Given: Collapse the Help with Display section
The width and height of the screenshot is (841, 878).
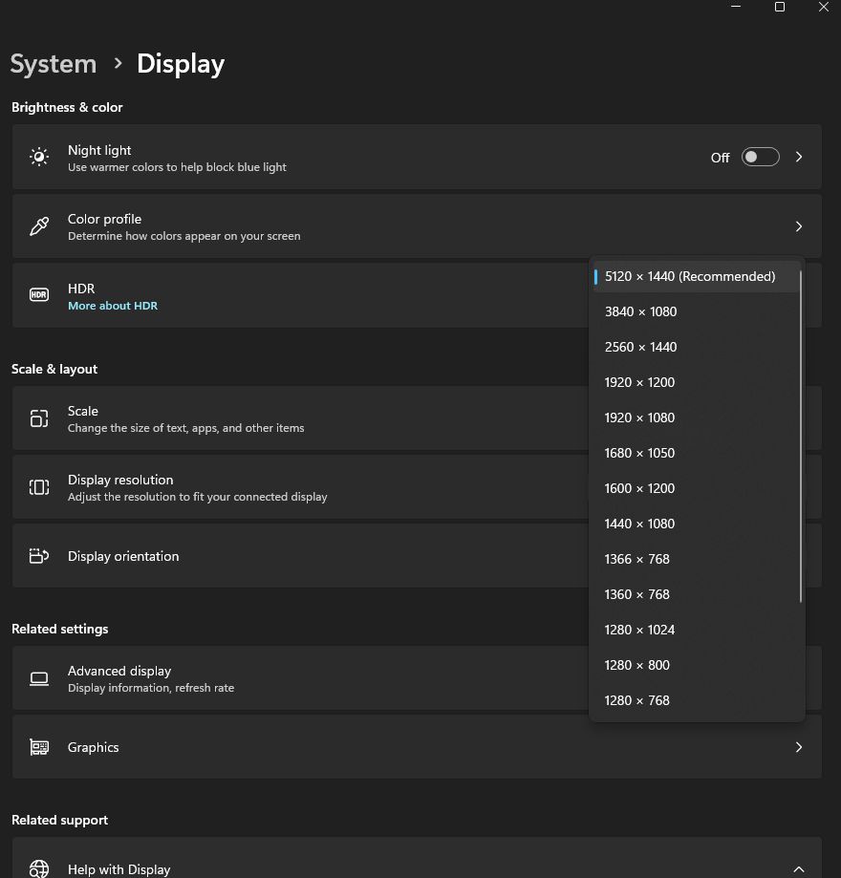Looking at the screenshot, I should pos(799,868).
